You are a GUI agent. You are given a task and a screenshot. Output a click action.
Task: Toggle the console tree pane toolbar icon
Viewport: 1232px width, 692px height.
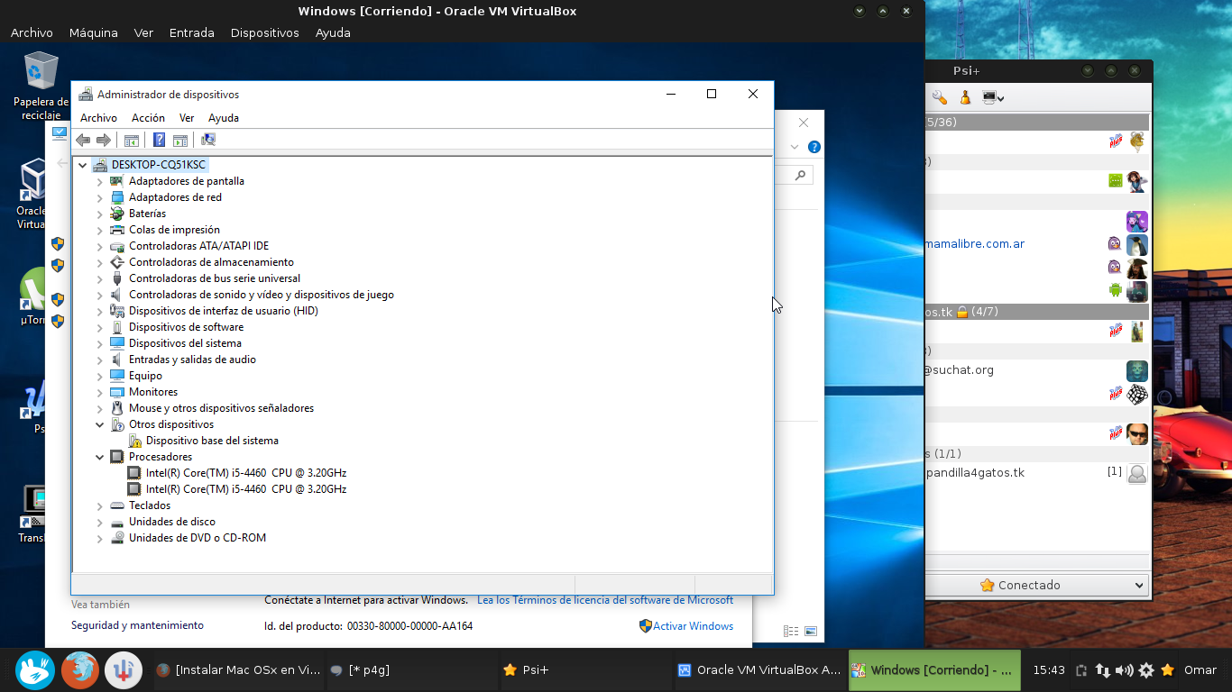coord(132,140)
